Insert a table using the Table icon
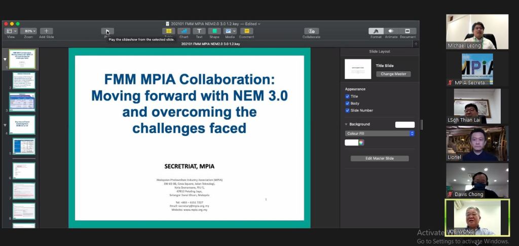 (168, 31)
